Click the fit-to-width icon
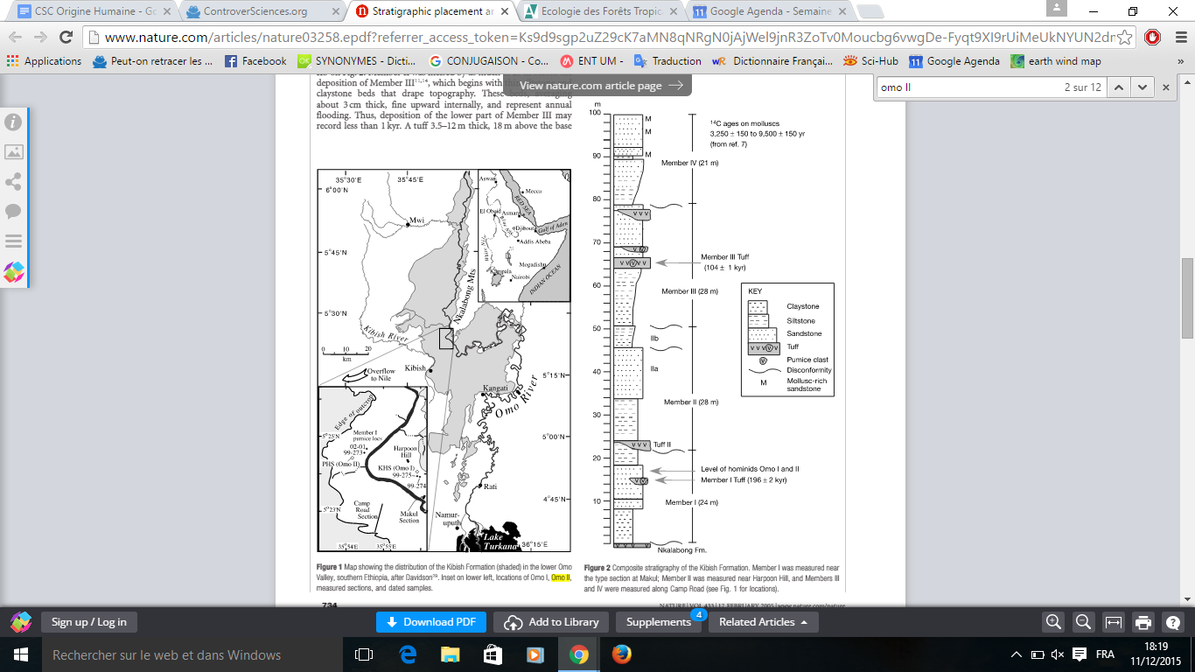Image resolution: width=1195 pixels, height=672 pixels. [1113, 622]
